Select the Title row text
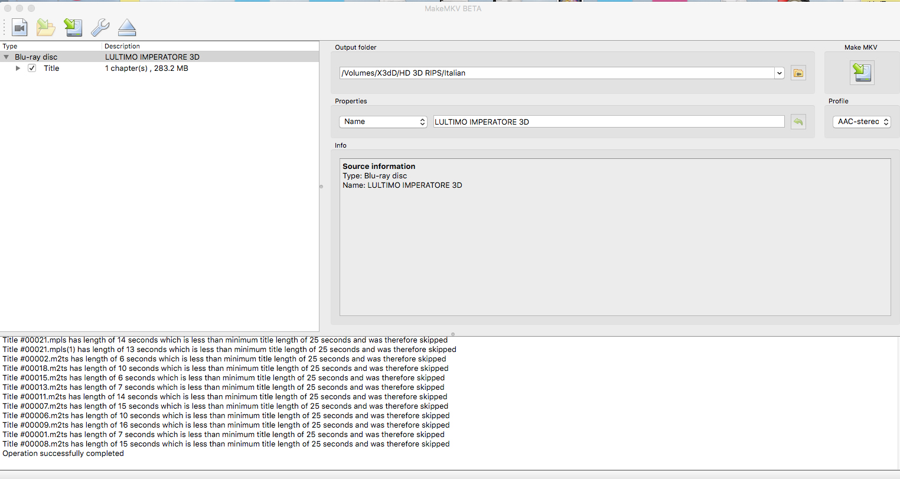Screen dimensions: 900x479 click(x=51, y=69)
